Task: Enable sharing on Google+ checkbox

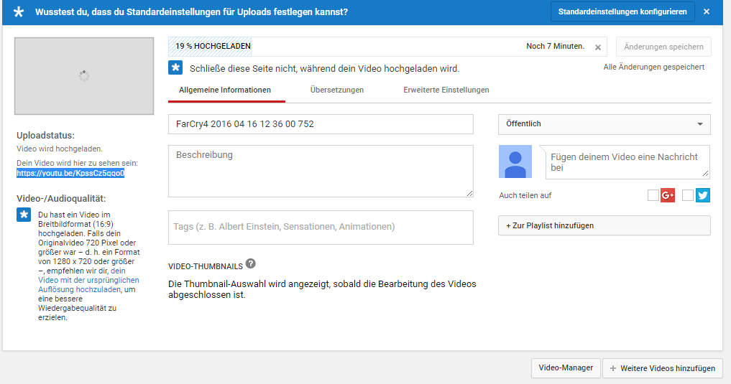Action: (x=653, y=195)
